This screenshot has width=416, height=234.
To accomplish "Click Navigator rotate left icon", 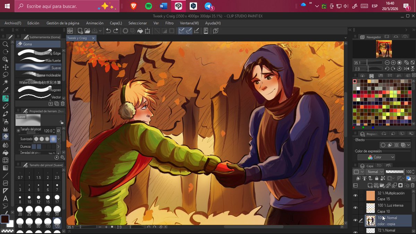I will (388, 69).
